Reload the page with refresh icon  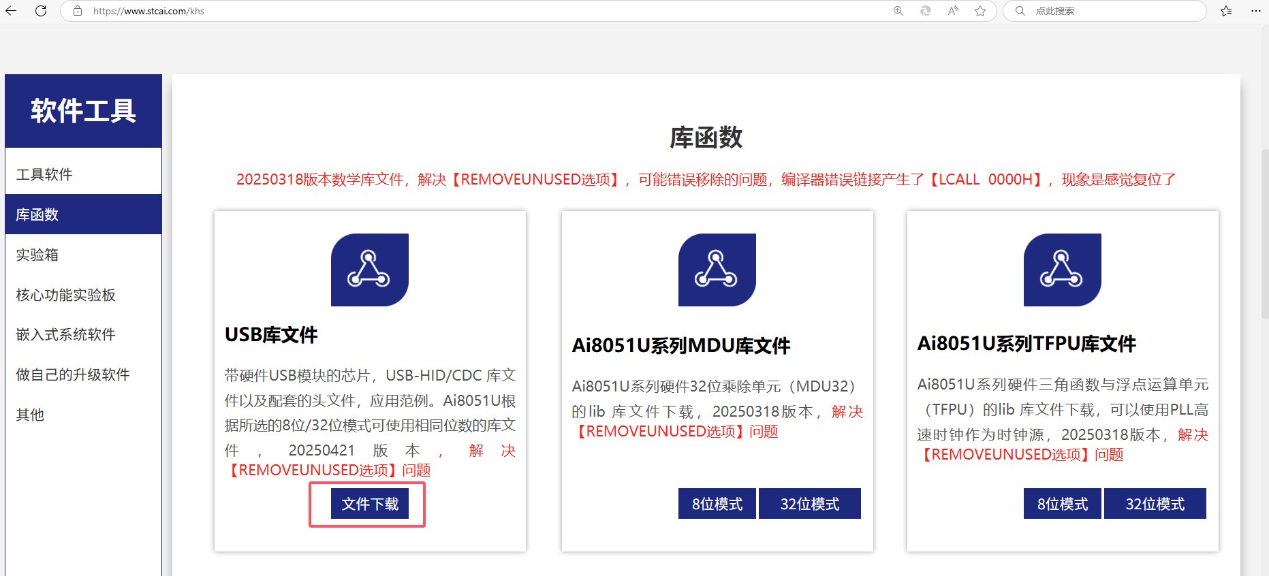41,11
